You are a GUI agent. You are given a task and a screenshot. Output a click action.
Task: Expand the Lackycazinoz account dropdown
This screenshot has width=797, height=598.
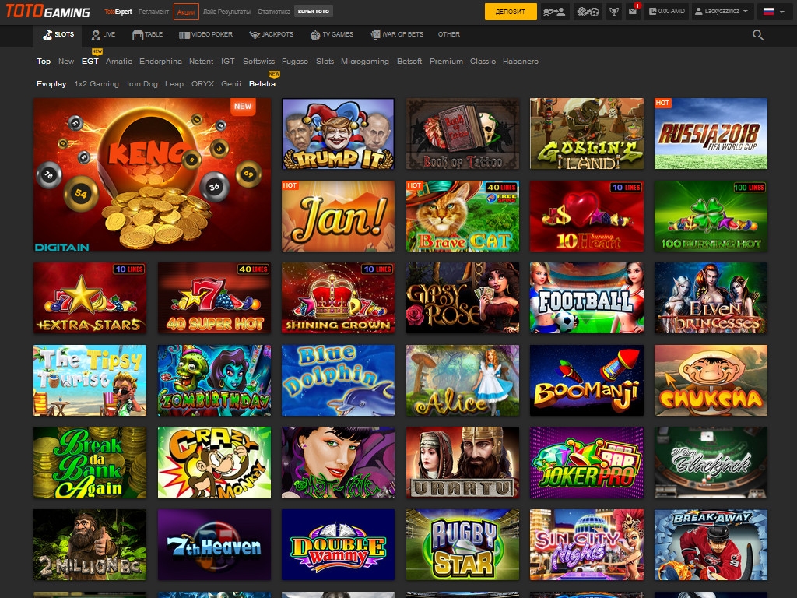[722, 12]
